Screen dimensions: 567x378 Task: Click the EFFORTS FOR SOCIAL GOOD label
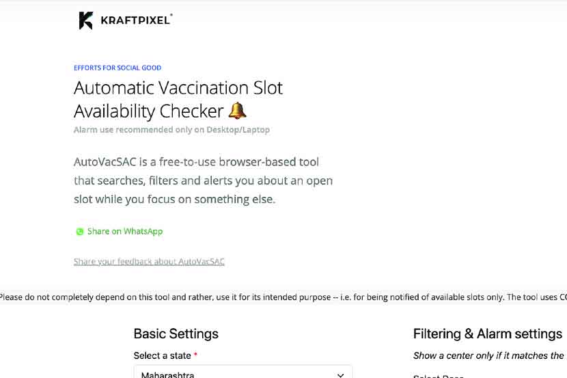[x=117, y=68]
